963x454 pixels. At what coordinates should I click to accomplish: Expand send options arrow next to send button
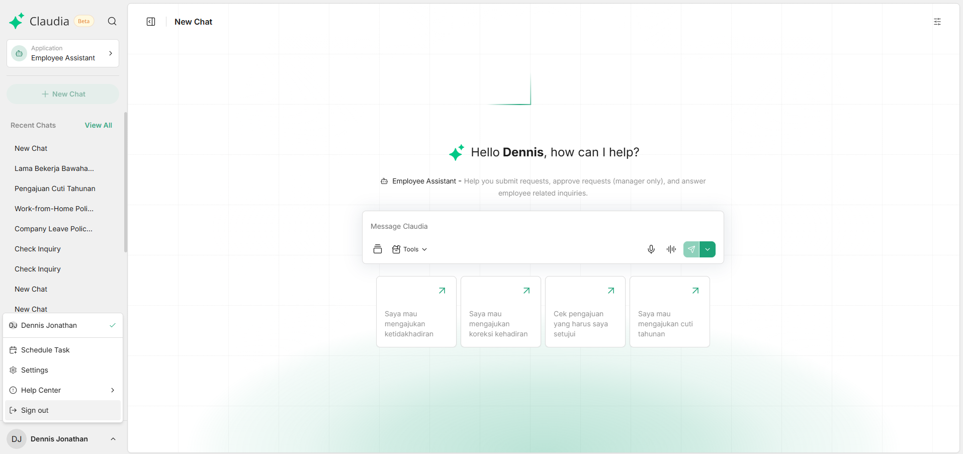[708, 249]
